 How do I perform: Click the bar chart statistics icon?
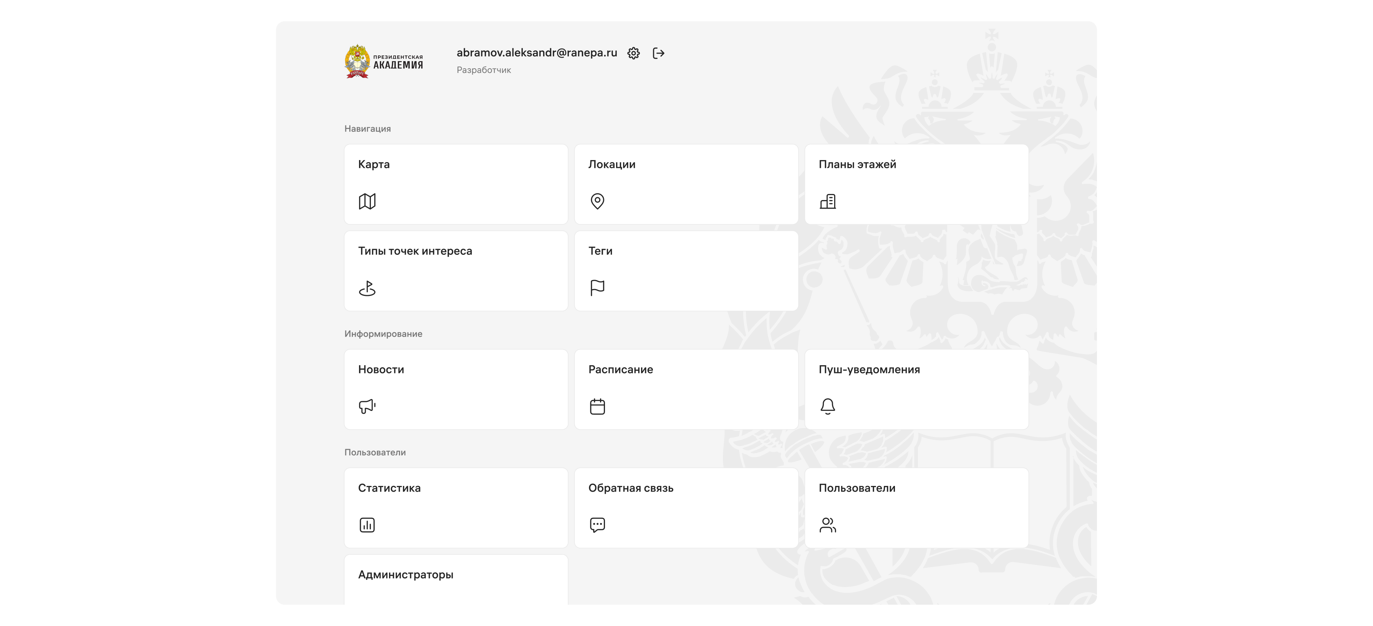pyautogui.click(x=367, y=525)
